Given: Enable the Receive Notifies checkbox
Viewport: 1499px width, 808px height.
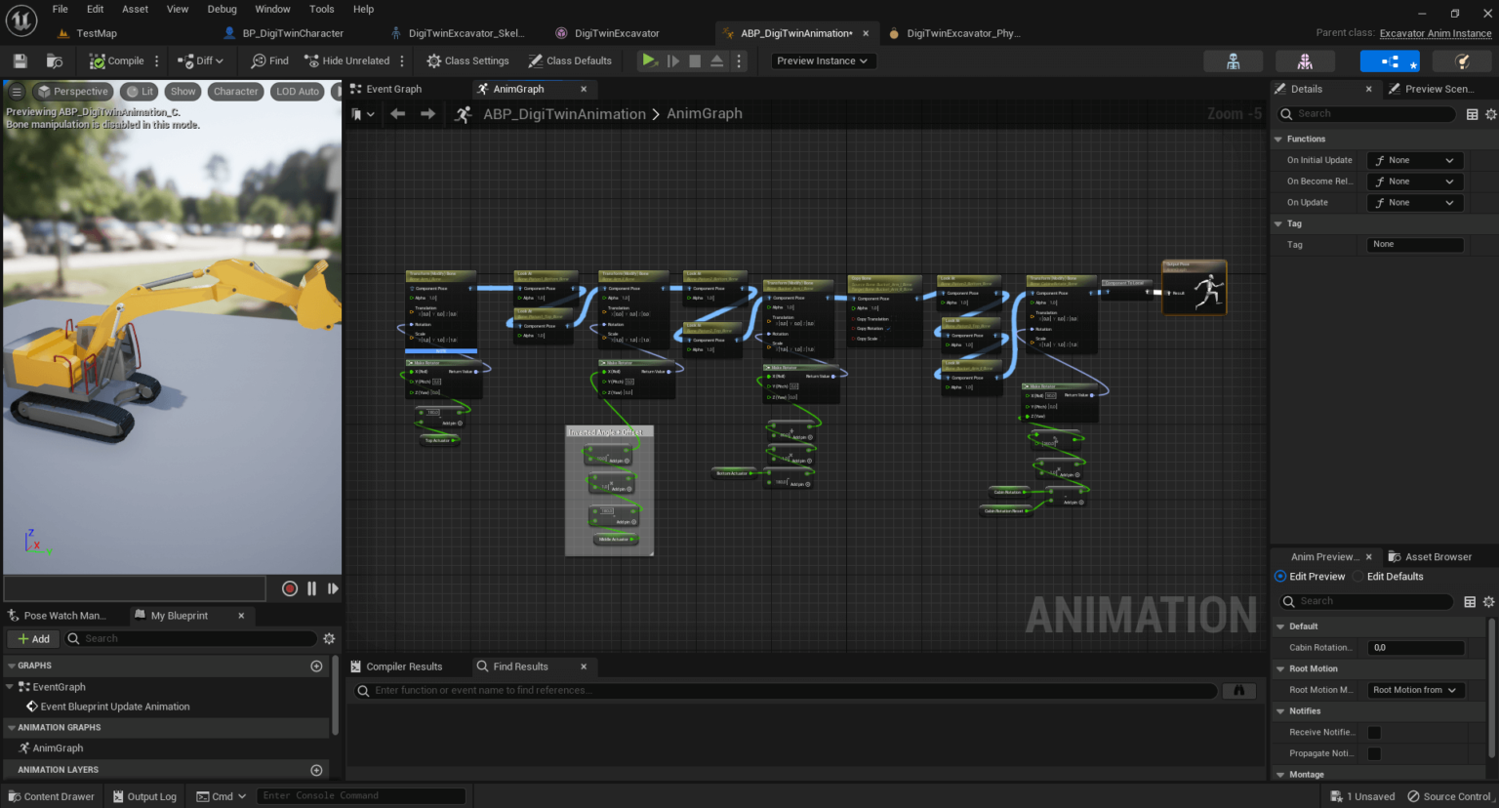Looking at the screenshot, I should click(1374, 732).
